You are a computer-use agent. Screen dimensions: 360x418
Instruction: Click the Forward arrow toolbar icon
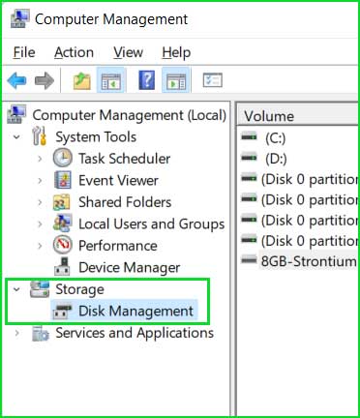pyautogui.click(x=45, y=80)
